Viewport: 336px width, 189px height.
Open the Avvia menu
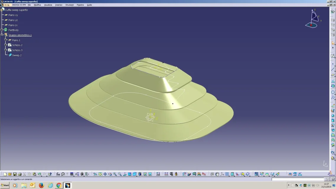coord(6,5)
